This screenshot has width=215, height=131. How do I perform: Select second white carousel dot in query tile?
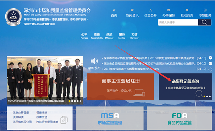click(207, 96)
